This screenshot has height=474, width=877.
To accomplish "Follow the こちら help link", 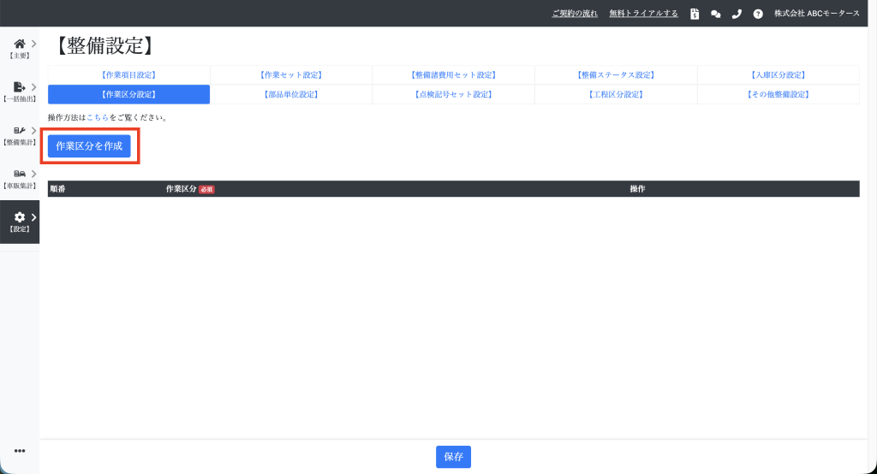I will click(x=98, y=117).
